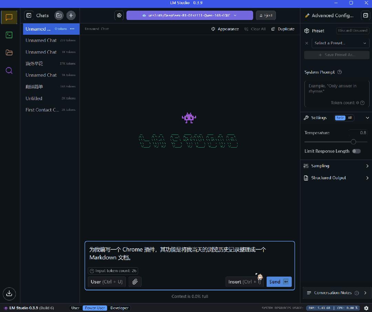Image resolution: width=372 pixels, height=312 pixels.
Task: Focus the System Prompt text area
Action: pos(337,94)
